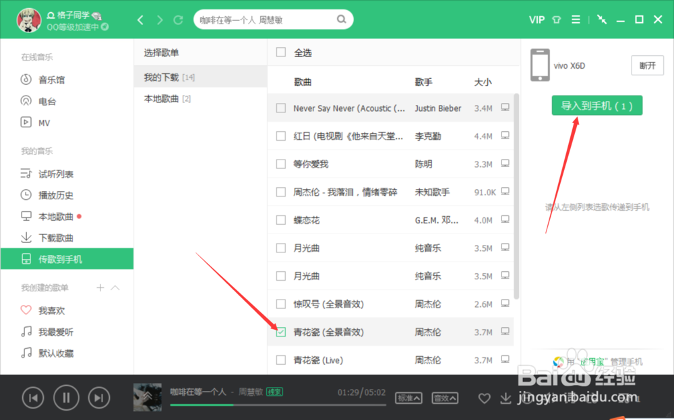This screenshot has width=674, height=420.
Task: Go forward with the right arrow
Action: (160, 20)
